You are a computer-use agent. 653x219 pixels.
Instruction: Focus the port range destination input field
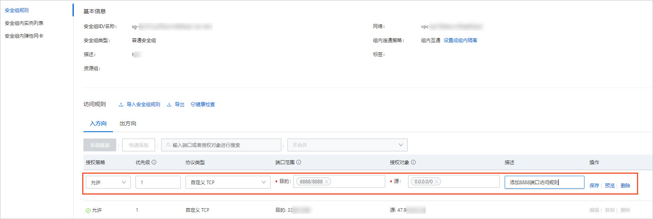339,181
